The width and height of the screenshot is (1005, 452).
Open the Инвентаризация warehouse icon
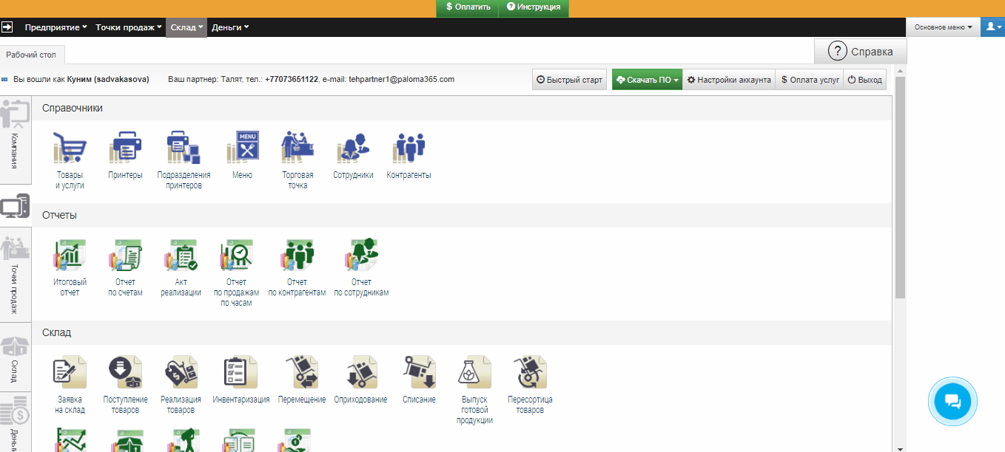point(241,373)
